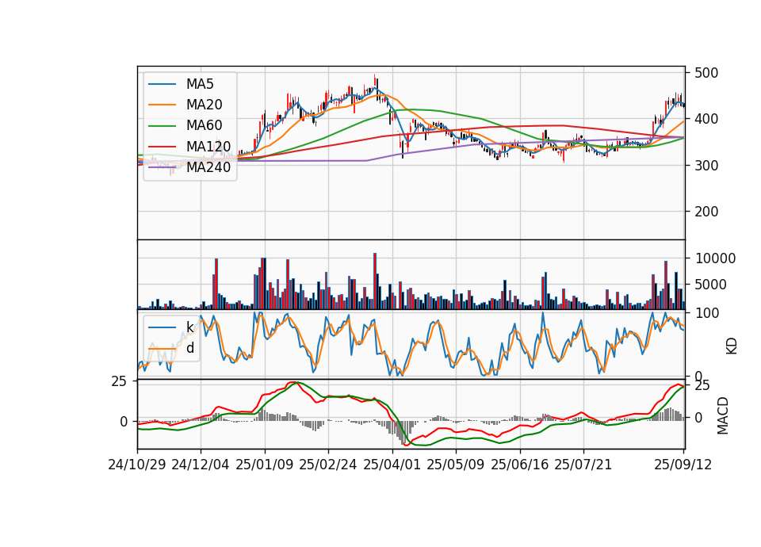Click the left-side 0 MACD label
The image size is (761, 547).
[x=124, y=422]
